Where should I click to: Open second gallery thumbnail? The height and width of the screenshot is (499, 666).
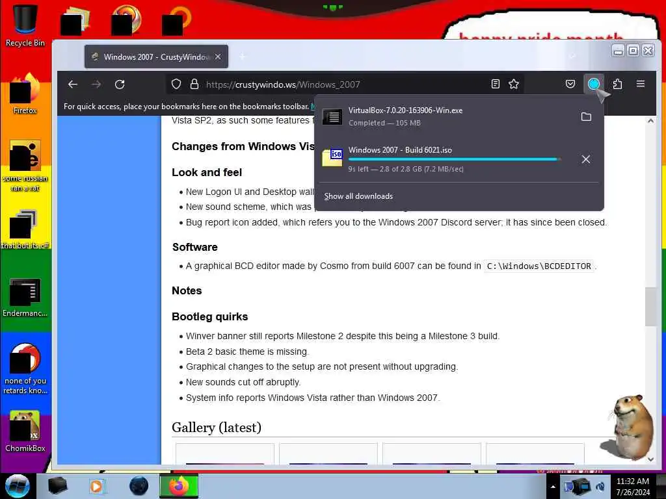(x=328, y=454)
